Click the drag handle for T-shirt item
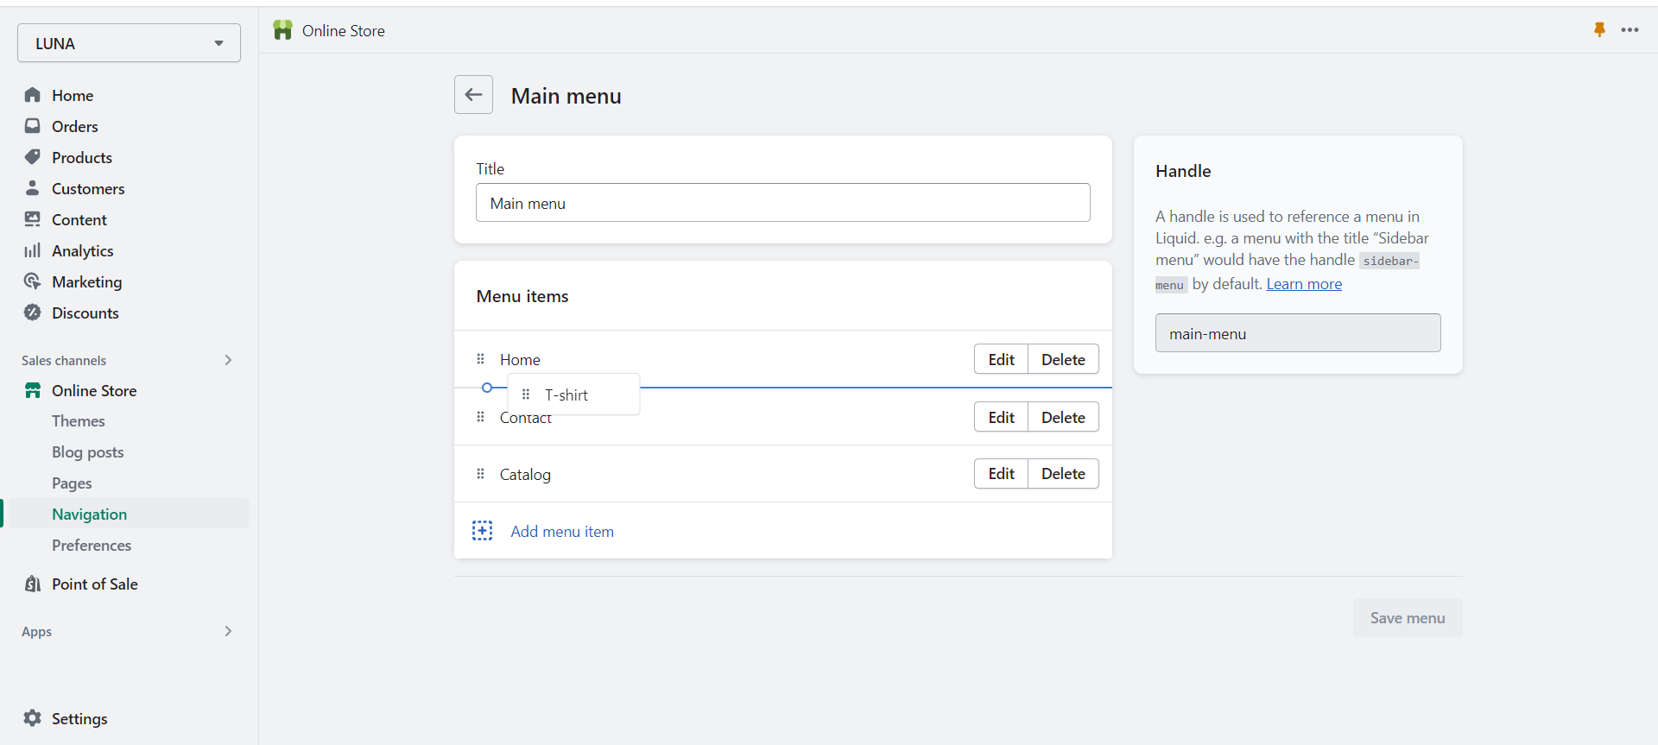 tap(526, 395)
